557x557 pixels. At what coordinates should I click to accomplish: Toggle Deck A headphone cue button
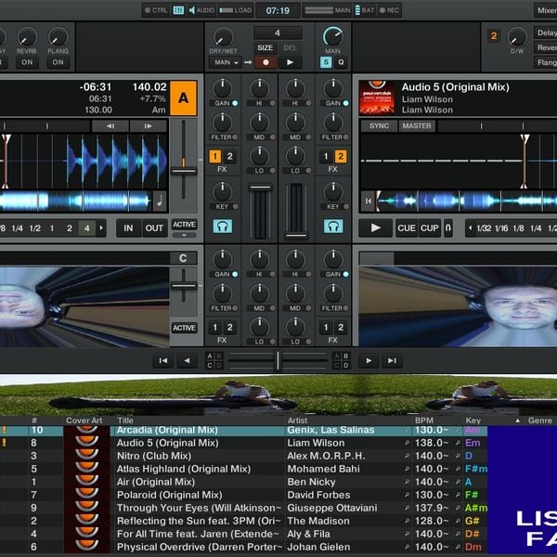(223, 226)
